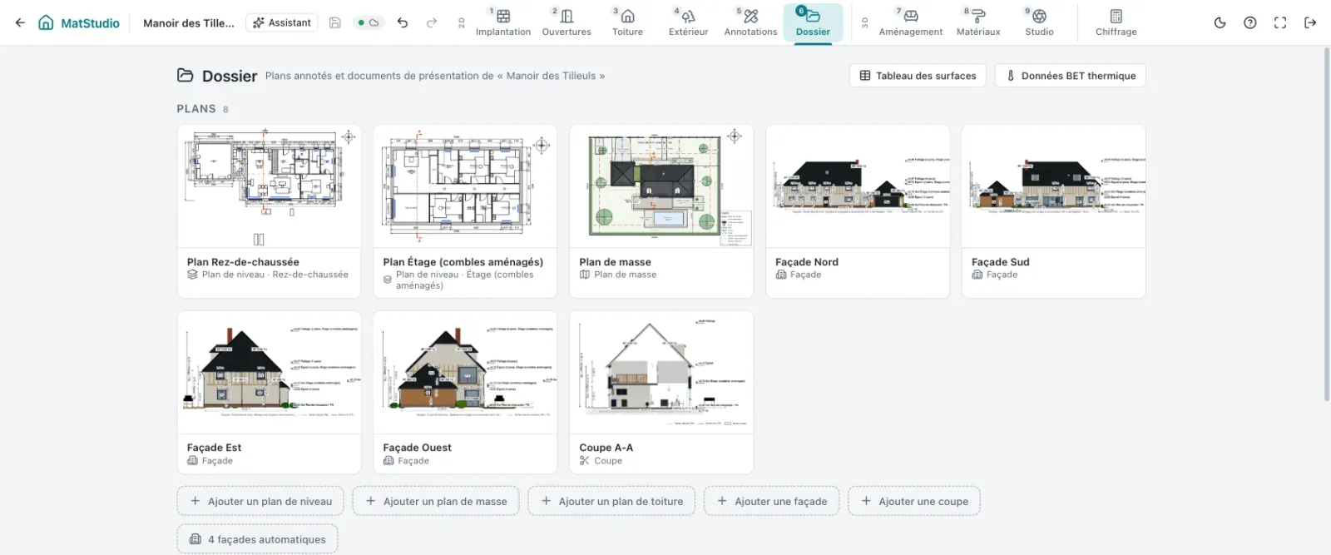This screenshot has height=555, width=1331.
Task: Log out with the exit icon
Action: click(x=1310, y=22)
